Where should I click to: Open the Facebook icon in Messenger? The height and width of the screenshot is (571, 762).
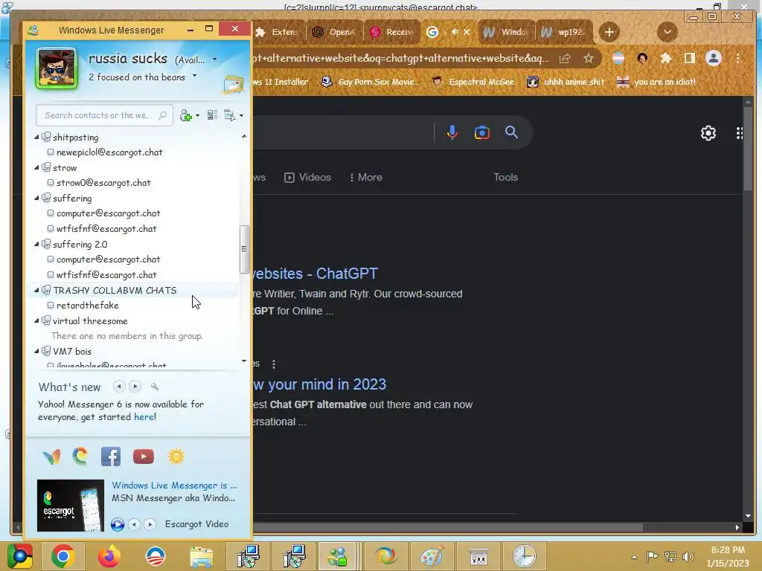pos(111,457)
